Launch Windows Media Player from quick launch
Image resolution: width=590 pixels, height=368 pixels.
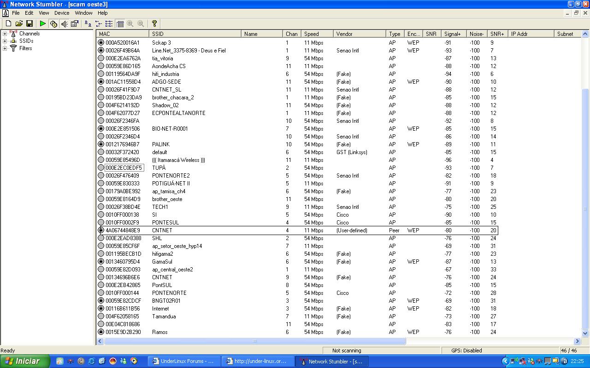tap(134, 362)
